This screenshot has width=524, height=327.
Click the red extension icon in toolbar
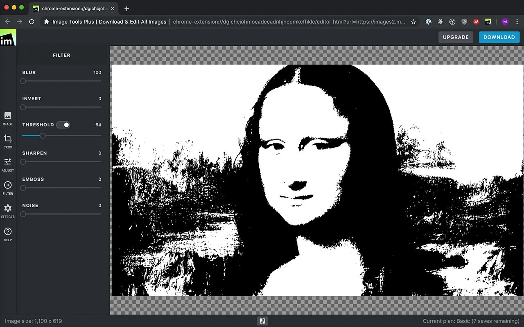pyautogui.click(x=476, y=22)
